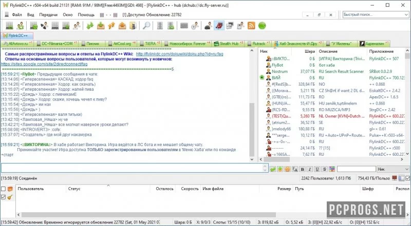The width and height of the screenshot is (411, 226).
Task: Open the network statistics keyboard-like icon
Action: click(184, 26)
